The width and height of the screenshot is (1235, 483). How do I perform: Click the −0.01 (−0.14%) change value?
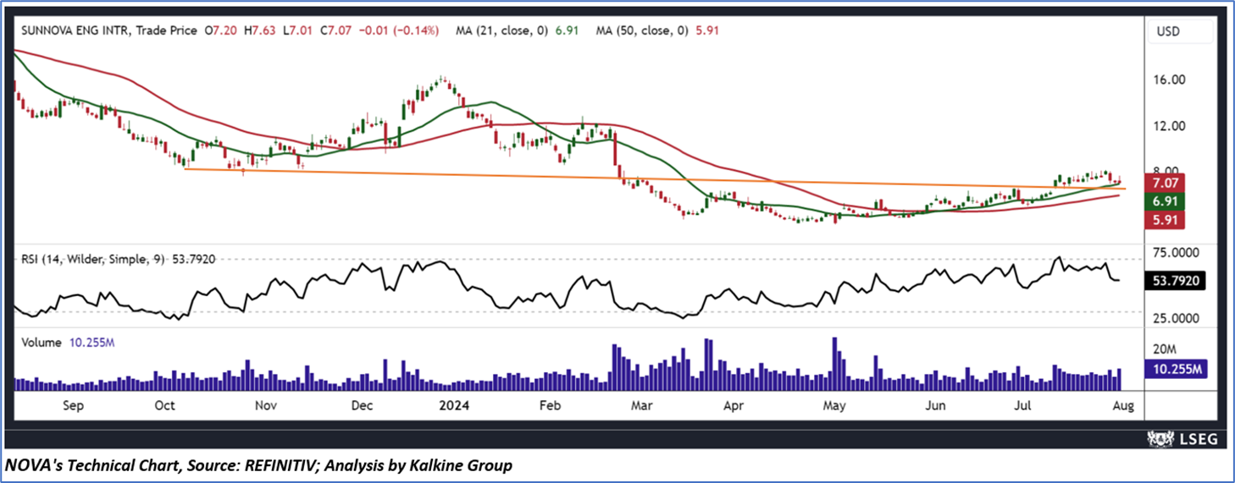coord(398,30)
